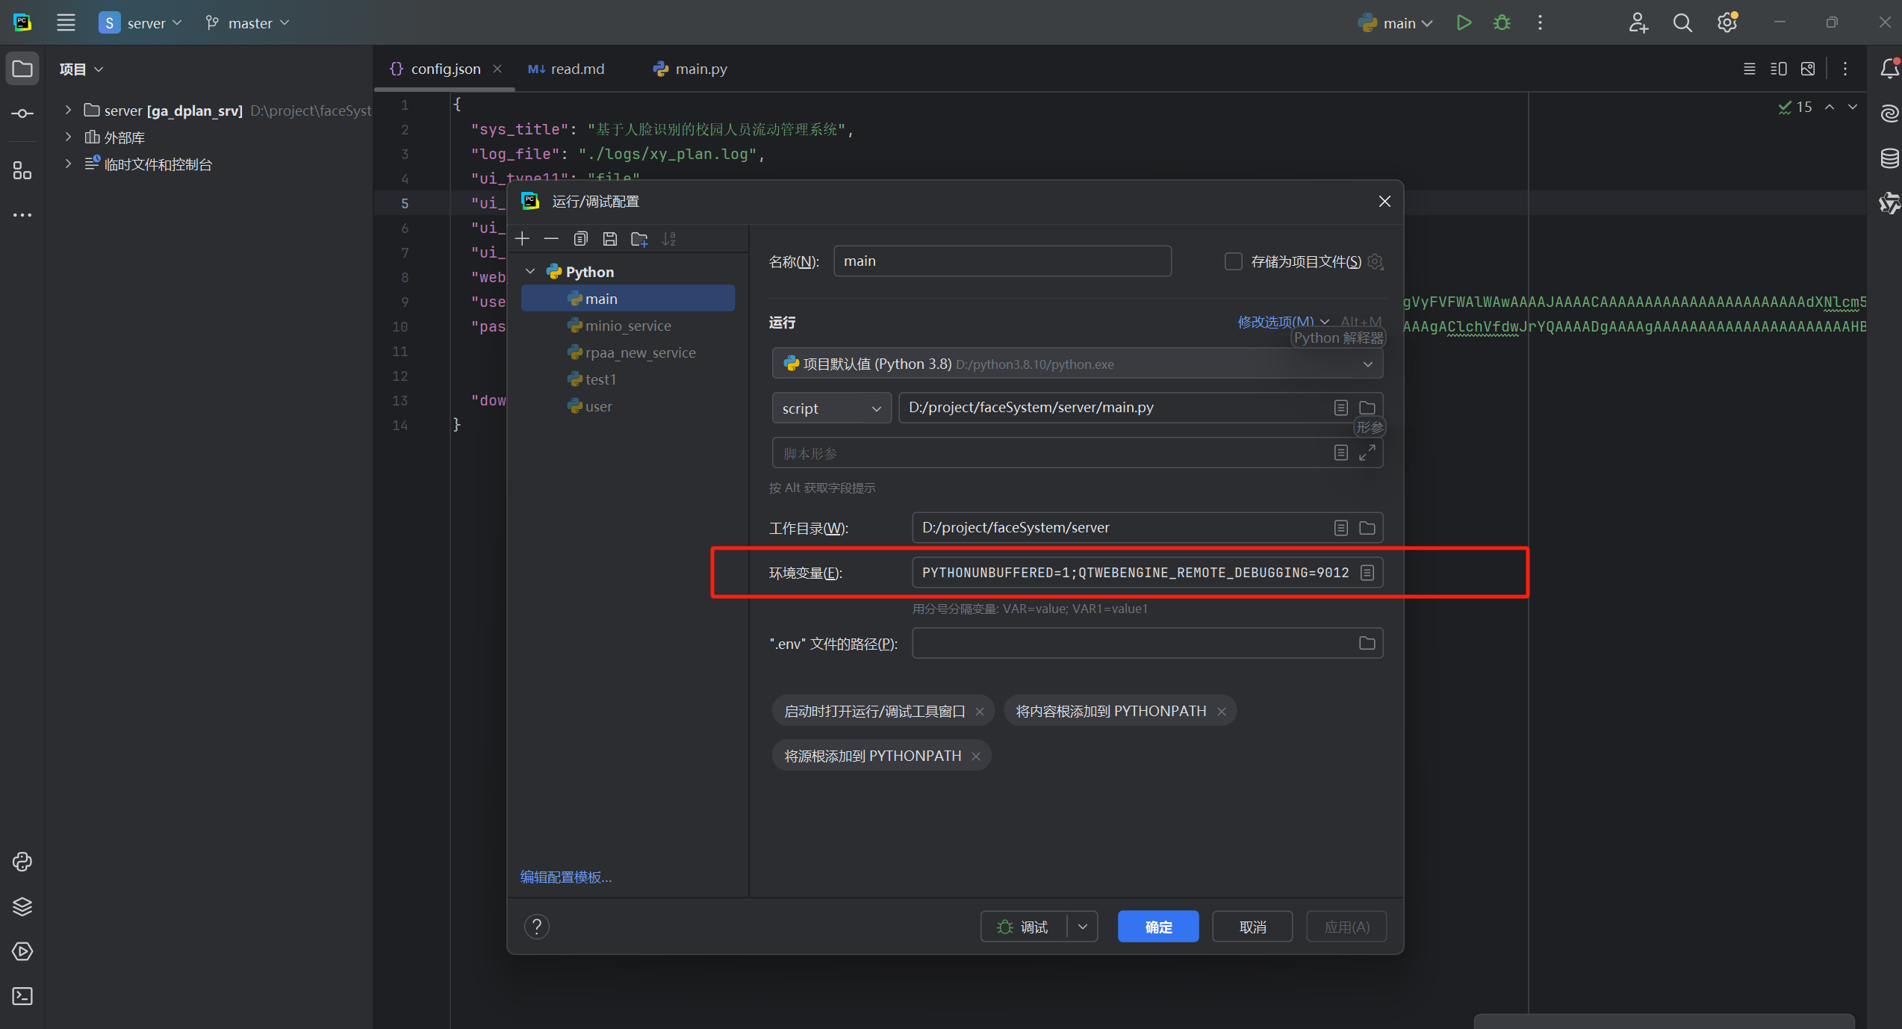
Task: Open the environment variables editor icon
Action: [x=1367, y=573]
